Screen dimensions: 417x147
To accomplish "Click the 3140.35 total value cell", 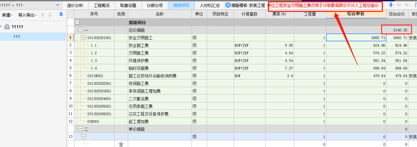I will (397, 30).
